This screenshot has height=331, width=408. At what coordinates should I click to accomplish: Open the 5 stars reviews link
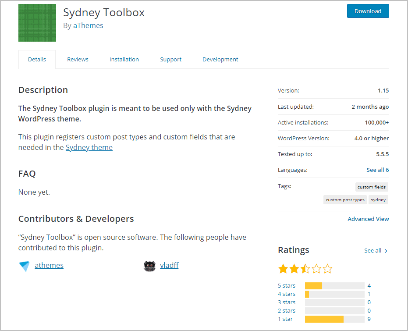pos(287,286)
